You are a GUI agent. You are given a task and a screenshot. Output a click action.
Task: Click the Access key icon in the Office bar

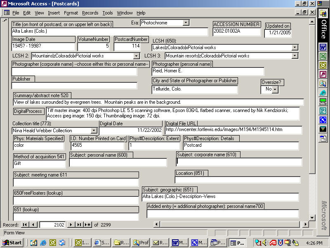coord(323,74)
